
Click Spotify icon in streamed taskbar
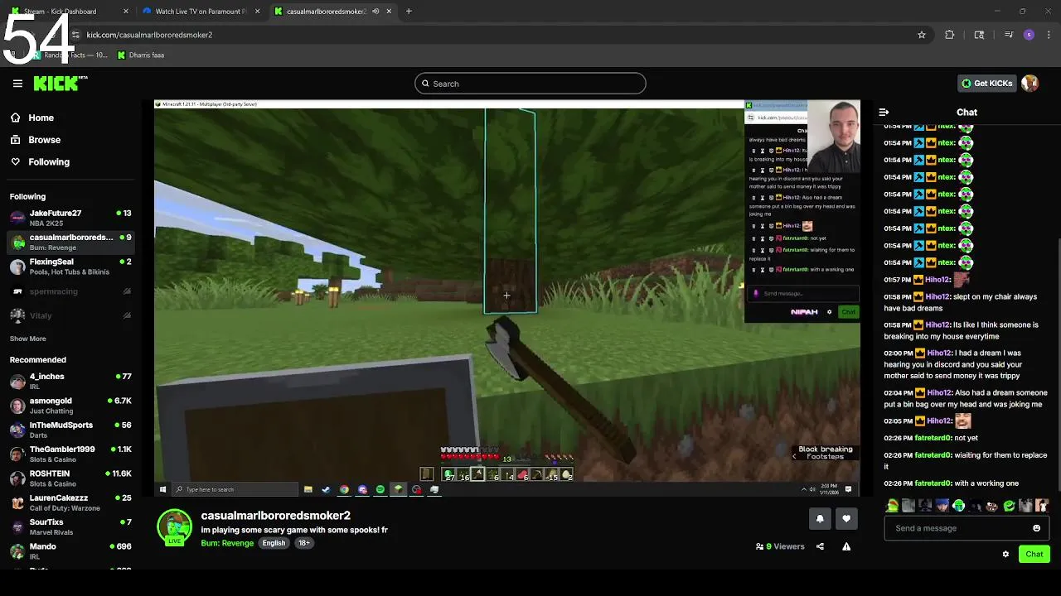point(380,489)
